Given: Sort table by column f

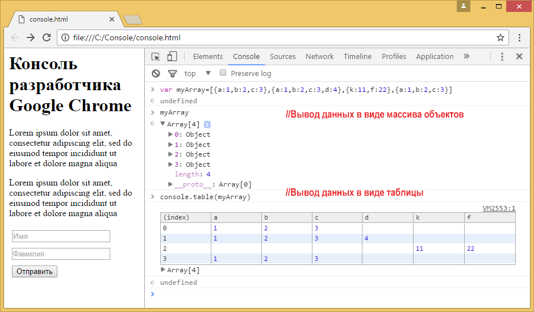Looking at the screenshot, I should [490, 217].
